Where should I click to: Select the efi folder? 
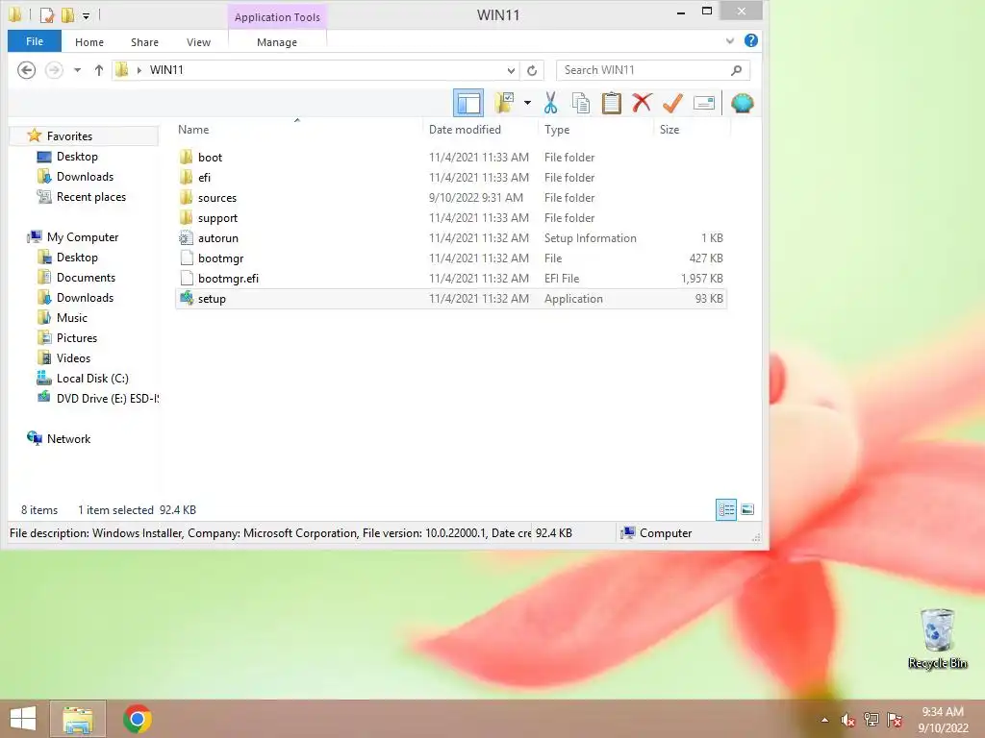(451, 178)
